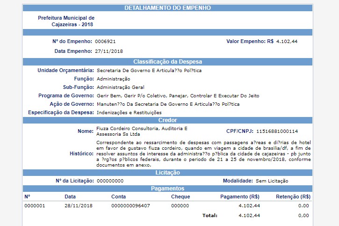Select the Função value Administração
The width and height of the screenshot is (339, 226).
113,79
